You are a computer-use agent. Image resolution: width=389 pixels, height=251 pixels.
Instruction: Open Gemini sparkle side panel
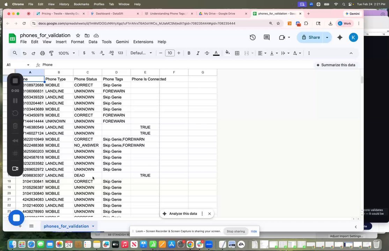(x=340, y=37)
